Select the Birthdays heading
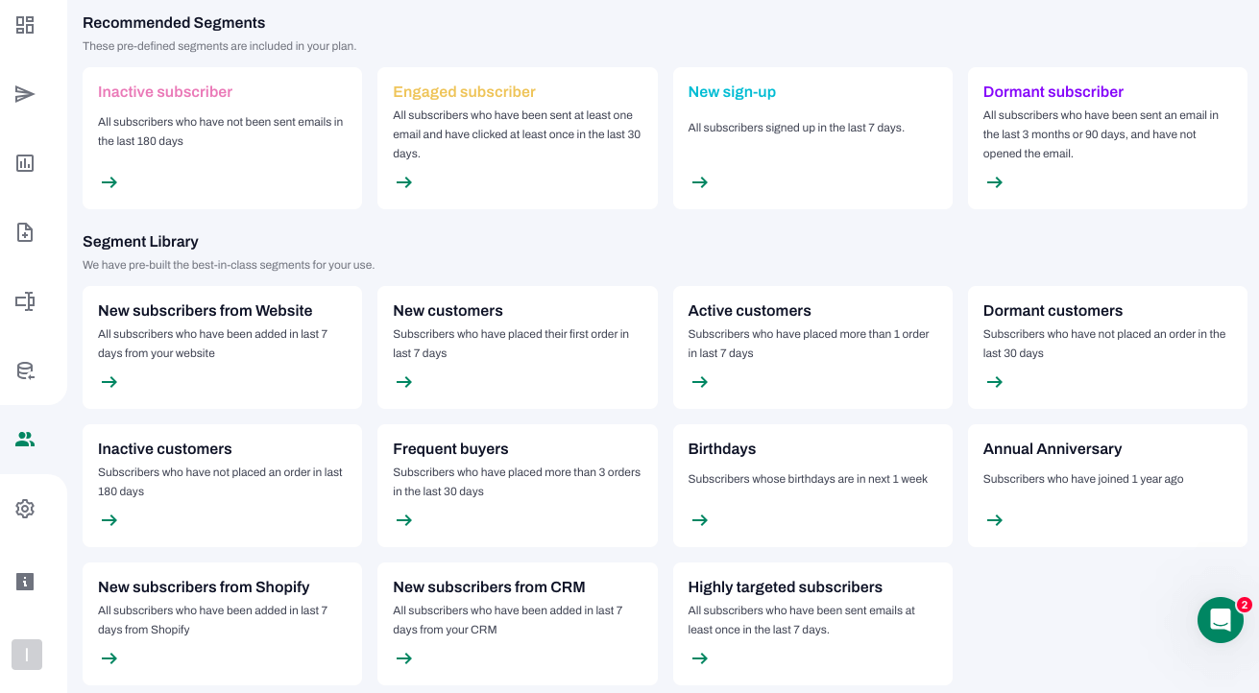Image resolution: width=1259 pixels, height=693 pixels. pos(722,449)
